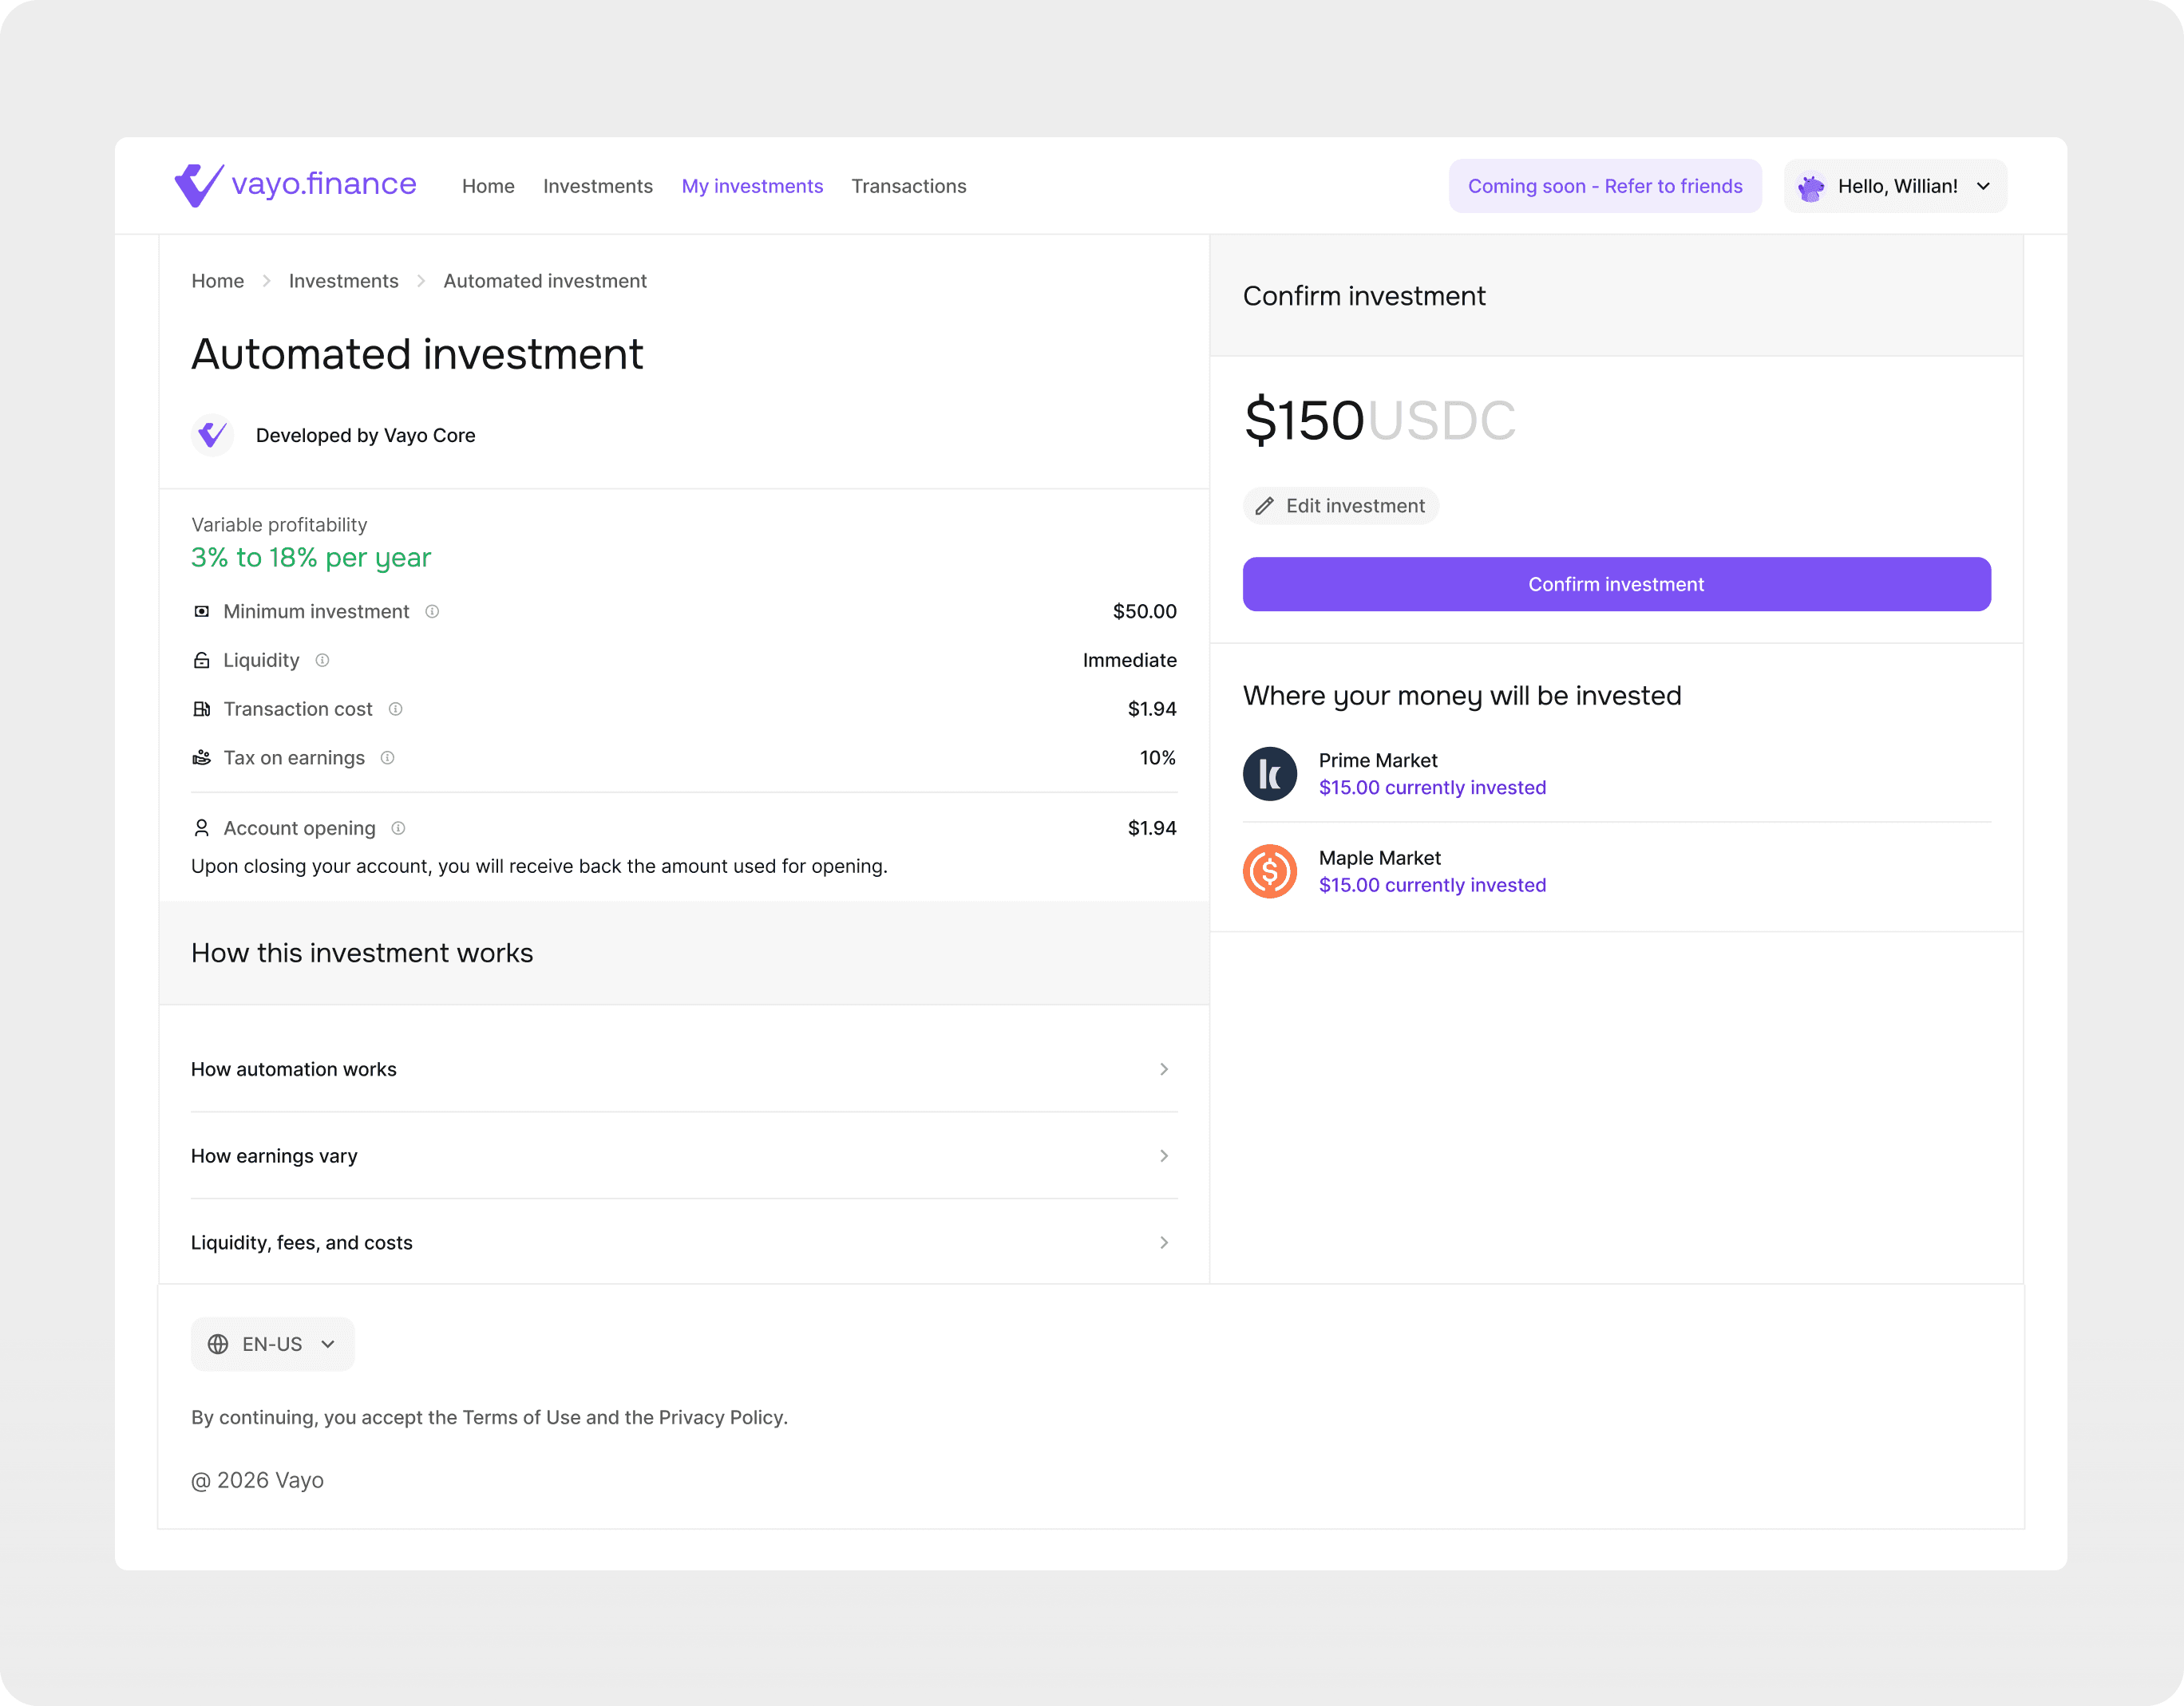Screen dimensions: 2184x1706
Task: Click the Investments breadcrumb link
Action: 343,281
